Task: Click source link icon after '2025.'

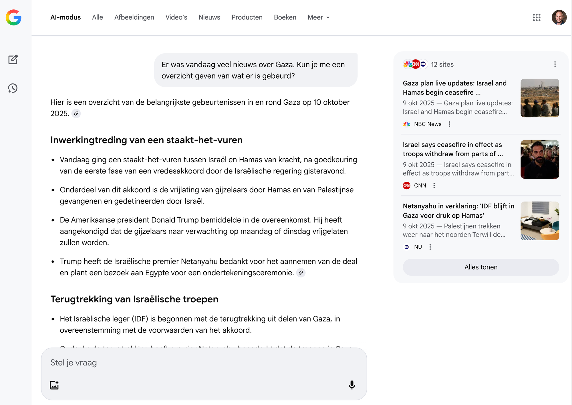Action: pos(76,113)
